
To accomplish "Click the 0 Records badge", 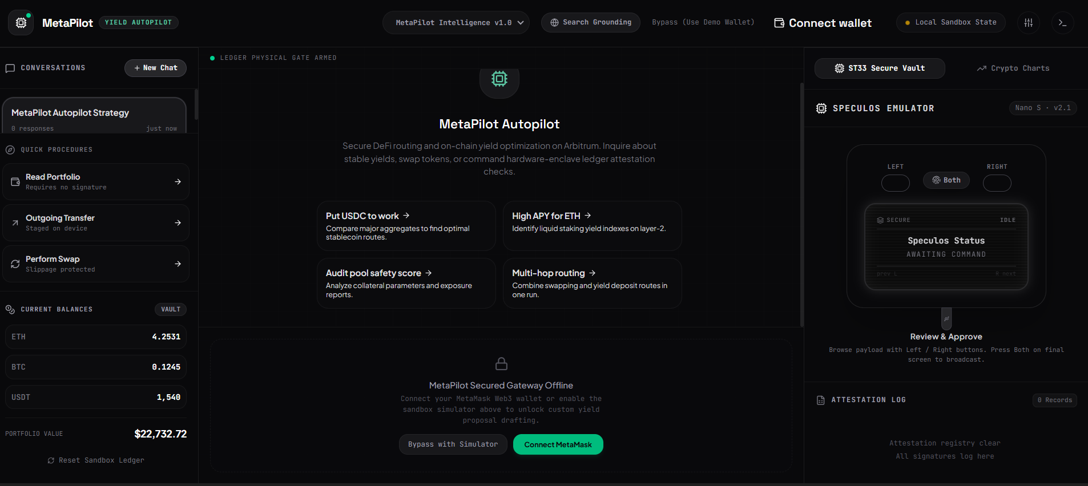I will (x=1055, y=400).
